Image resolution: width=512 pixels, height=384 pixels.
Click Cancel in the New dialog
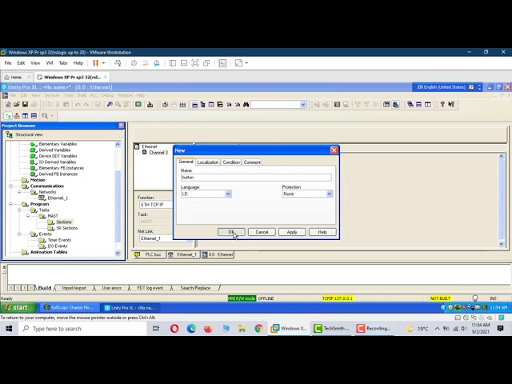pyautogui.click(x=262, y=232)
